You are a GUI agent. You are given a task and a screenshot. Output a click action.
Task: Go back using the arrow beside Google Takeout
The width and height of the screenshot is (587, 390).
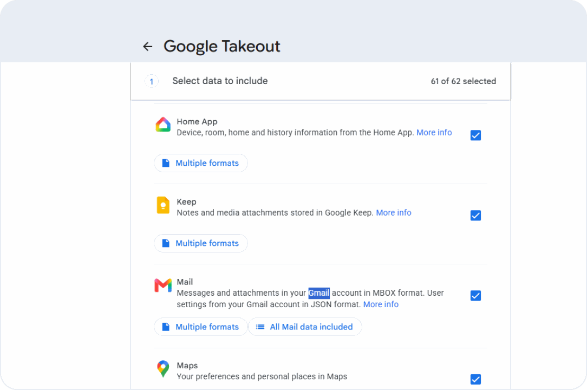coord(148,47)
